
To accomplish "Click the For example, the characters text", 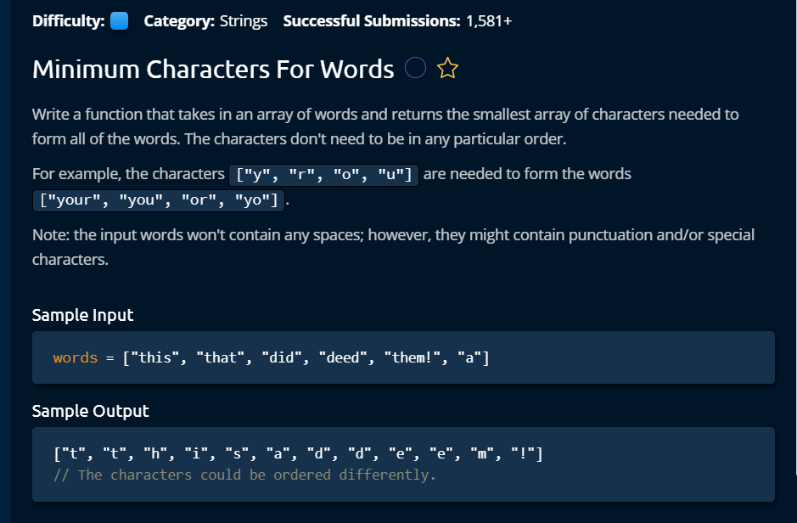I will coord(128,174).
